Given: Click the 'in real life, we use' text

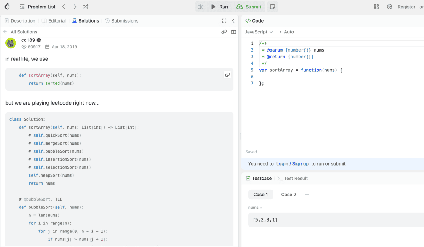Looking at the screenshot, I should coord(27,59).
